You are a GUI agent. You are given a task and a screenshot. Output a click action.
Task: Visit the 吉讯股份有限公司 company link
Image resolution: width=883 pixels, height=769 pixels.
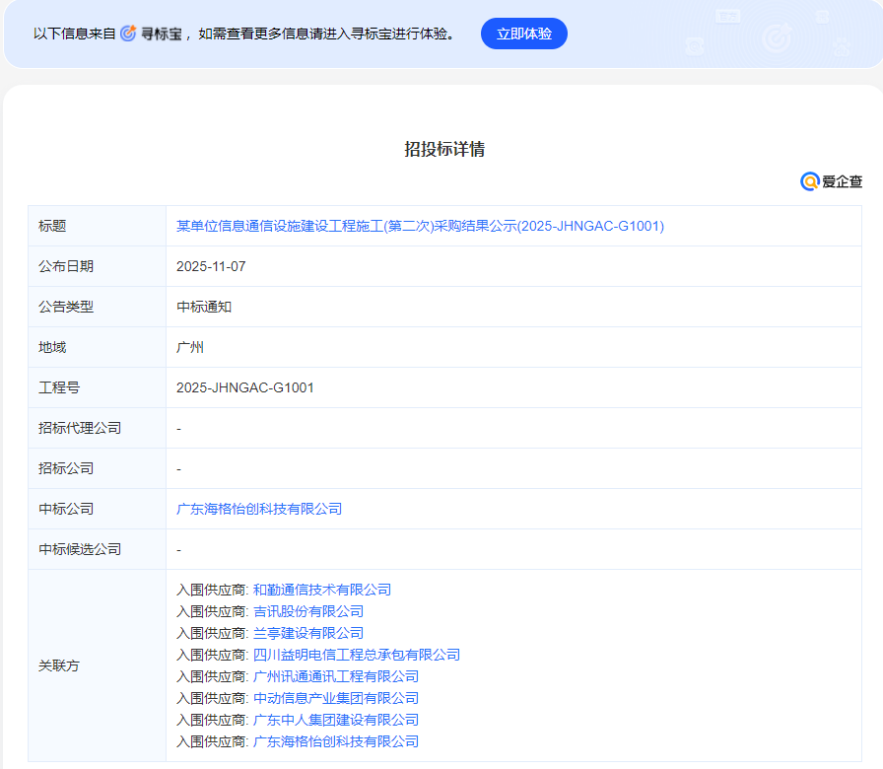[308, 611]
